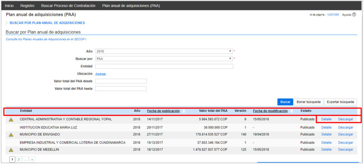Click the Ayuda help question mark icon
This screenshot has width=364, height=164.
(x=354, y=15)
